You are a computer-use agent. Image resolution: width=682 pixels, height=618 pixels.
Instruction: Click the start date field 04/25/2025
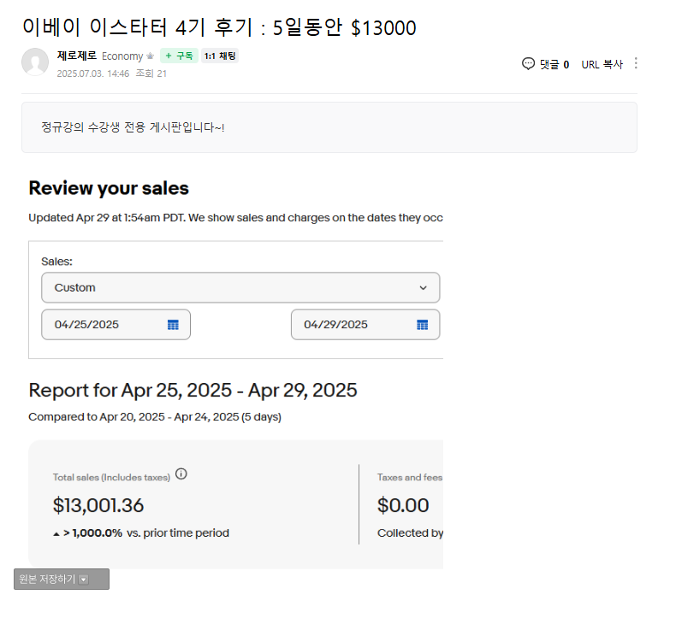116,325
